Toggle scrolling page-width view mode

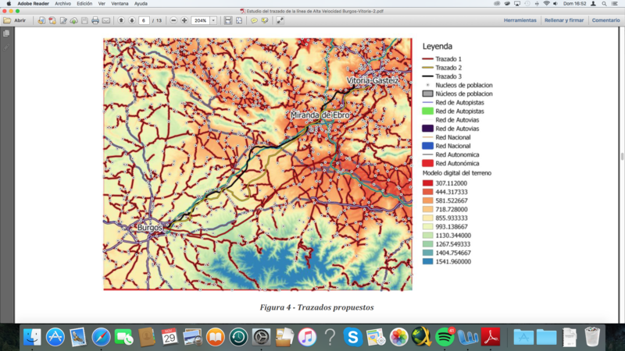228,20
